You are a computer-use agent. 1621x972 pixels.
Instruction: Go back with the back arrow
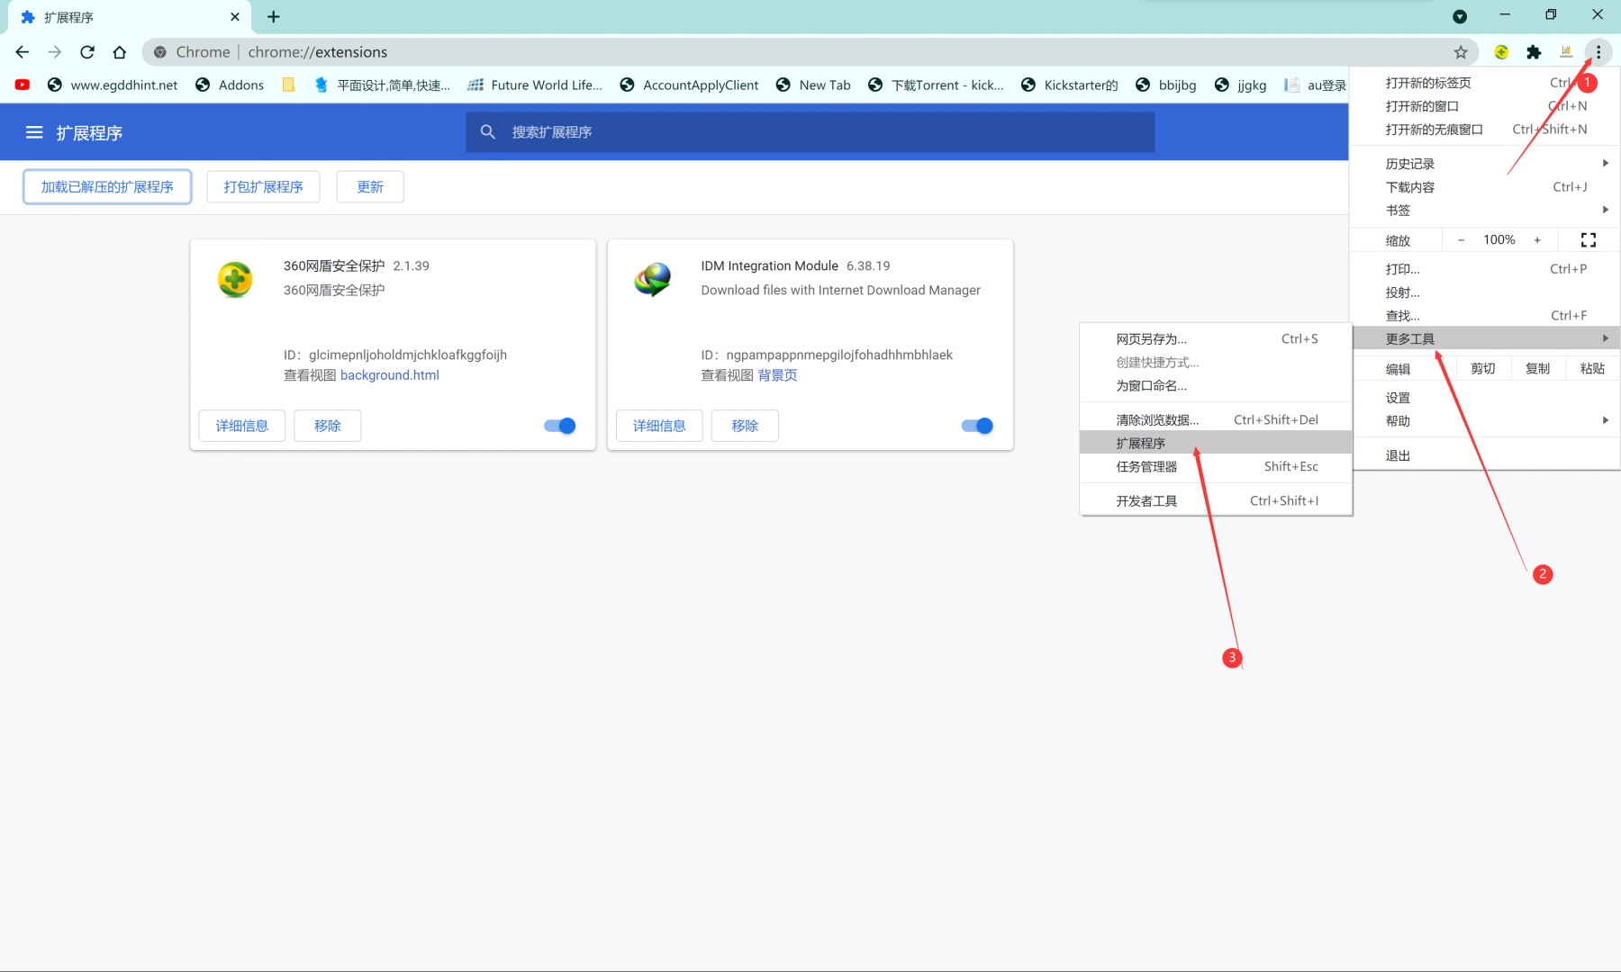pyautogui.click(x=23, y=52)
